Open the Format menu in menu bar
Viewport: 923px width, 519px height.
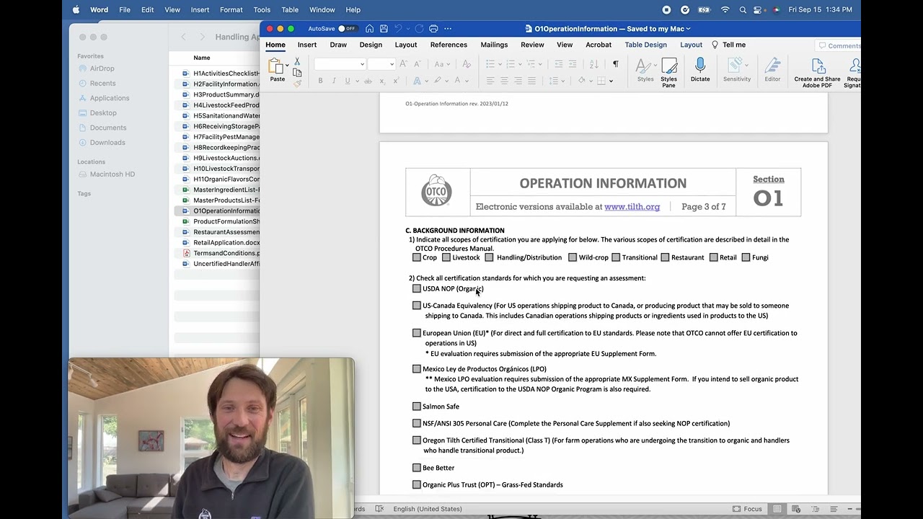coord(231,9)
